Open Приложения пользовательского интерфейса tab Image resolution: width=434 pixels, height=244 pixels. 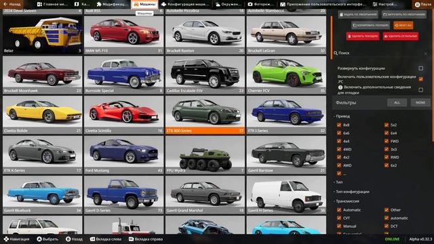(323, 4)
